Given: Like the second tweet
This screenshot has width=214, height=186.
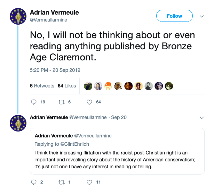Looking at the screenshot, I should [x=89, y=182].
